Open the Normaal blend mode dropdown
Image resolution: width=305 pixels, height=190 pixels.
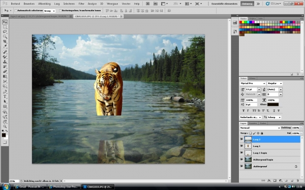tap(260, 128)
